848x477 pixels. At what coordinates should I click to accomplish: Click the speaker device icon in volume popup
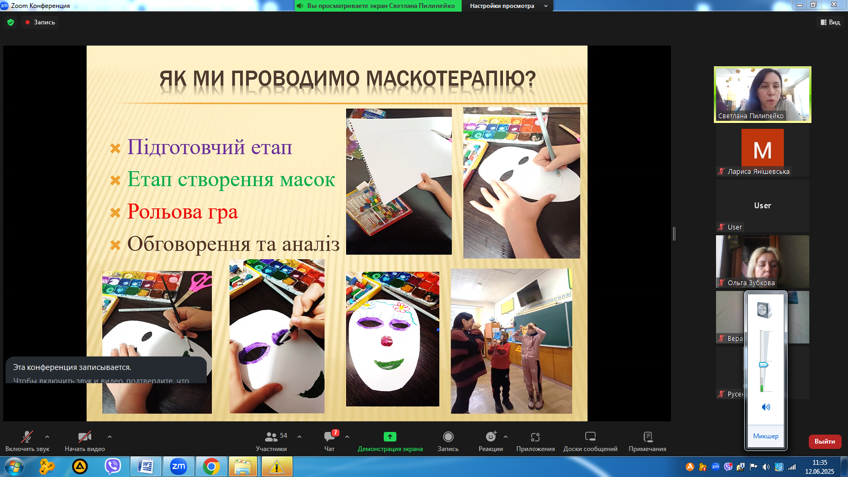tap(764, 310)
